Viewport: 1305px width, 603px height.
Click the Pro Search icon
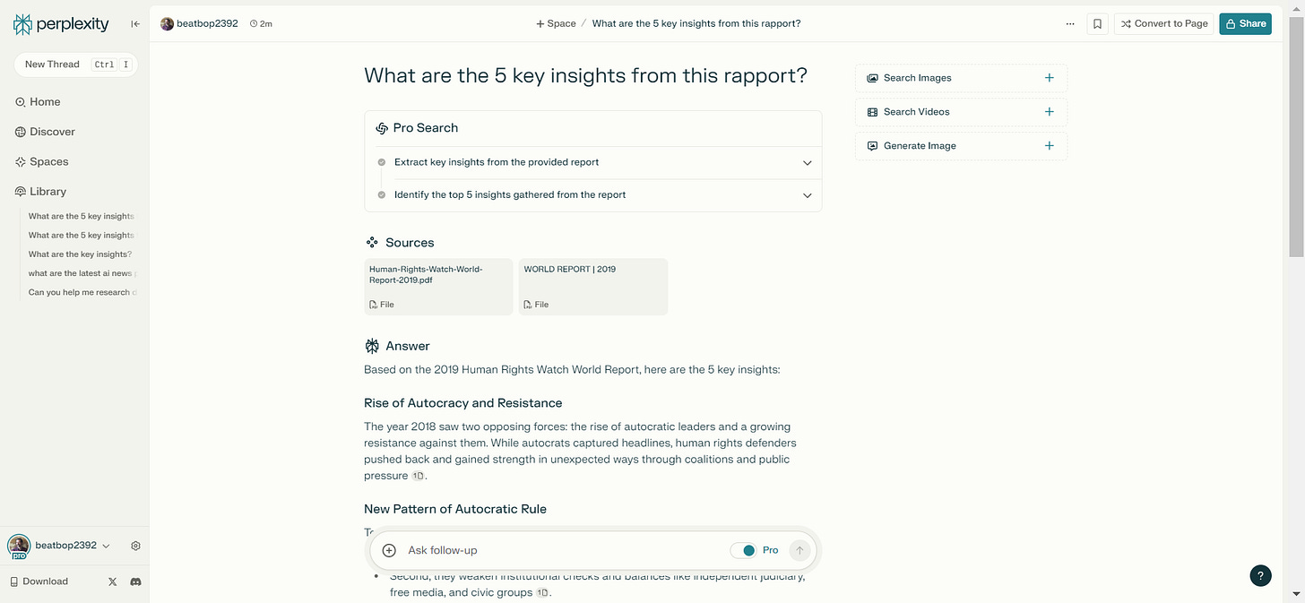[x=382, y=128]
